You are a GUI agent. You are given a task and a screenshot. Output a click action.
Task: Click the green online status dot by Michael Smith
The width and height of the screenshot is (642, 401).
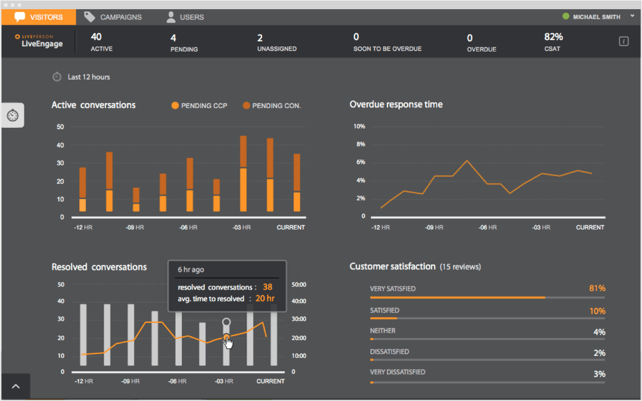click(x=565, y=16)
